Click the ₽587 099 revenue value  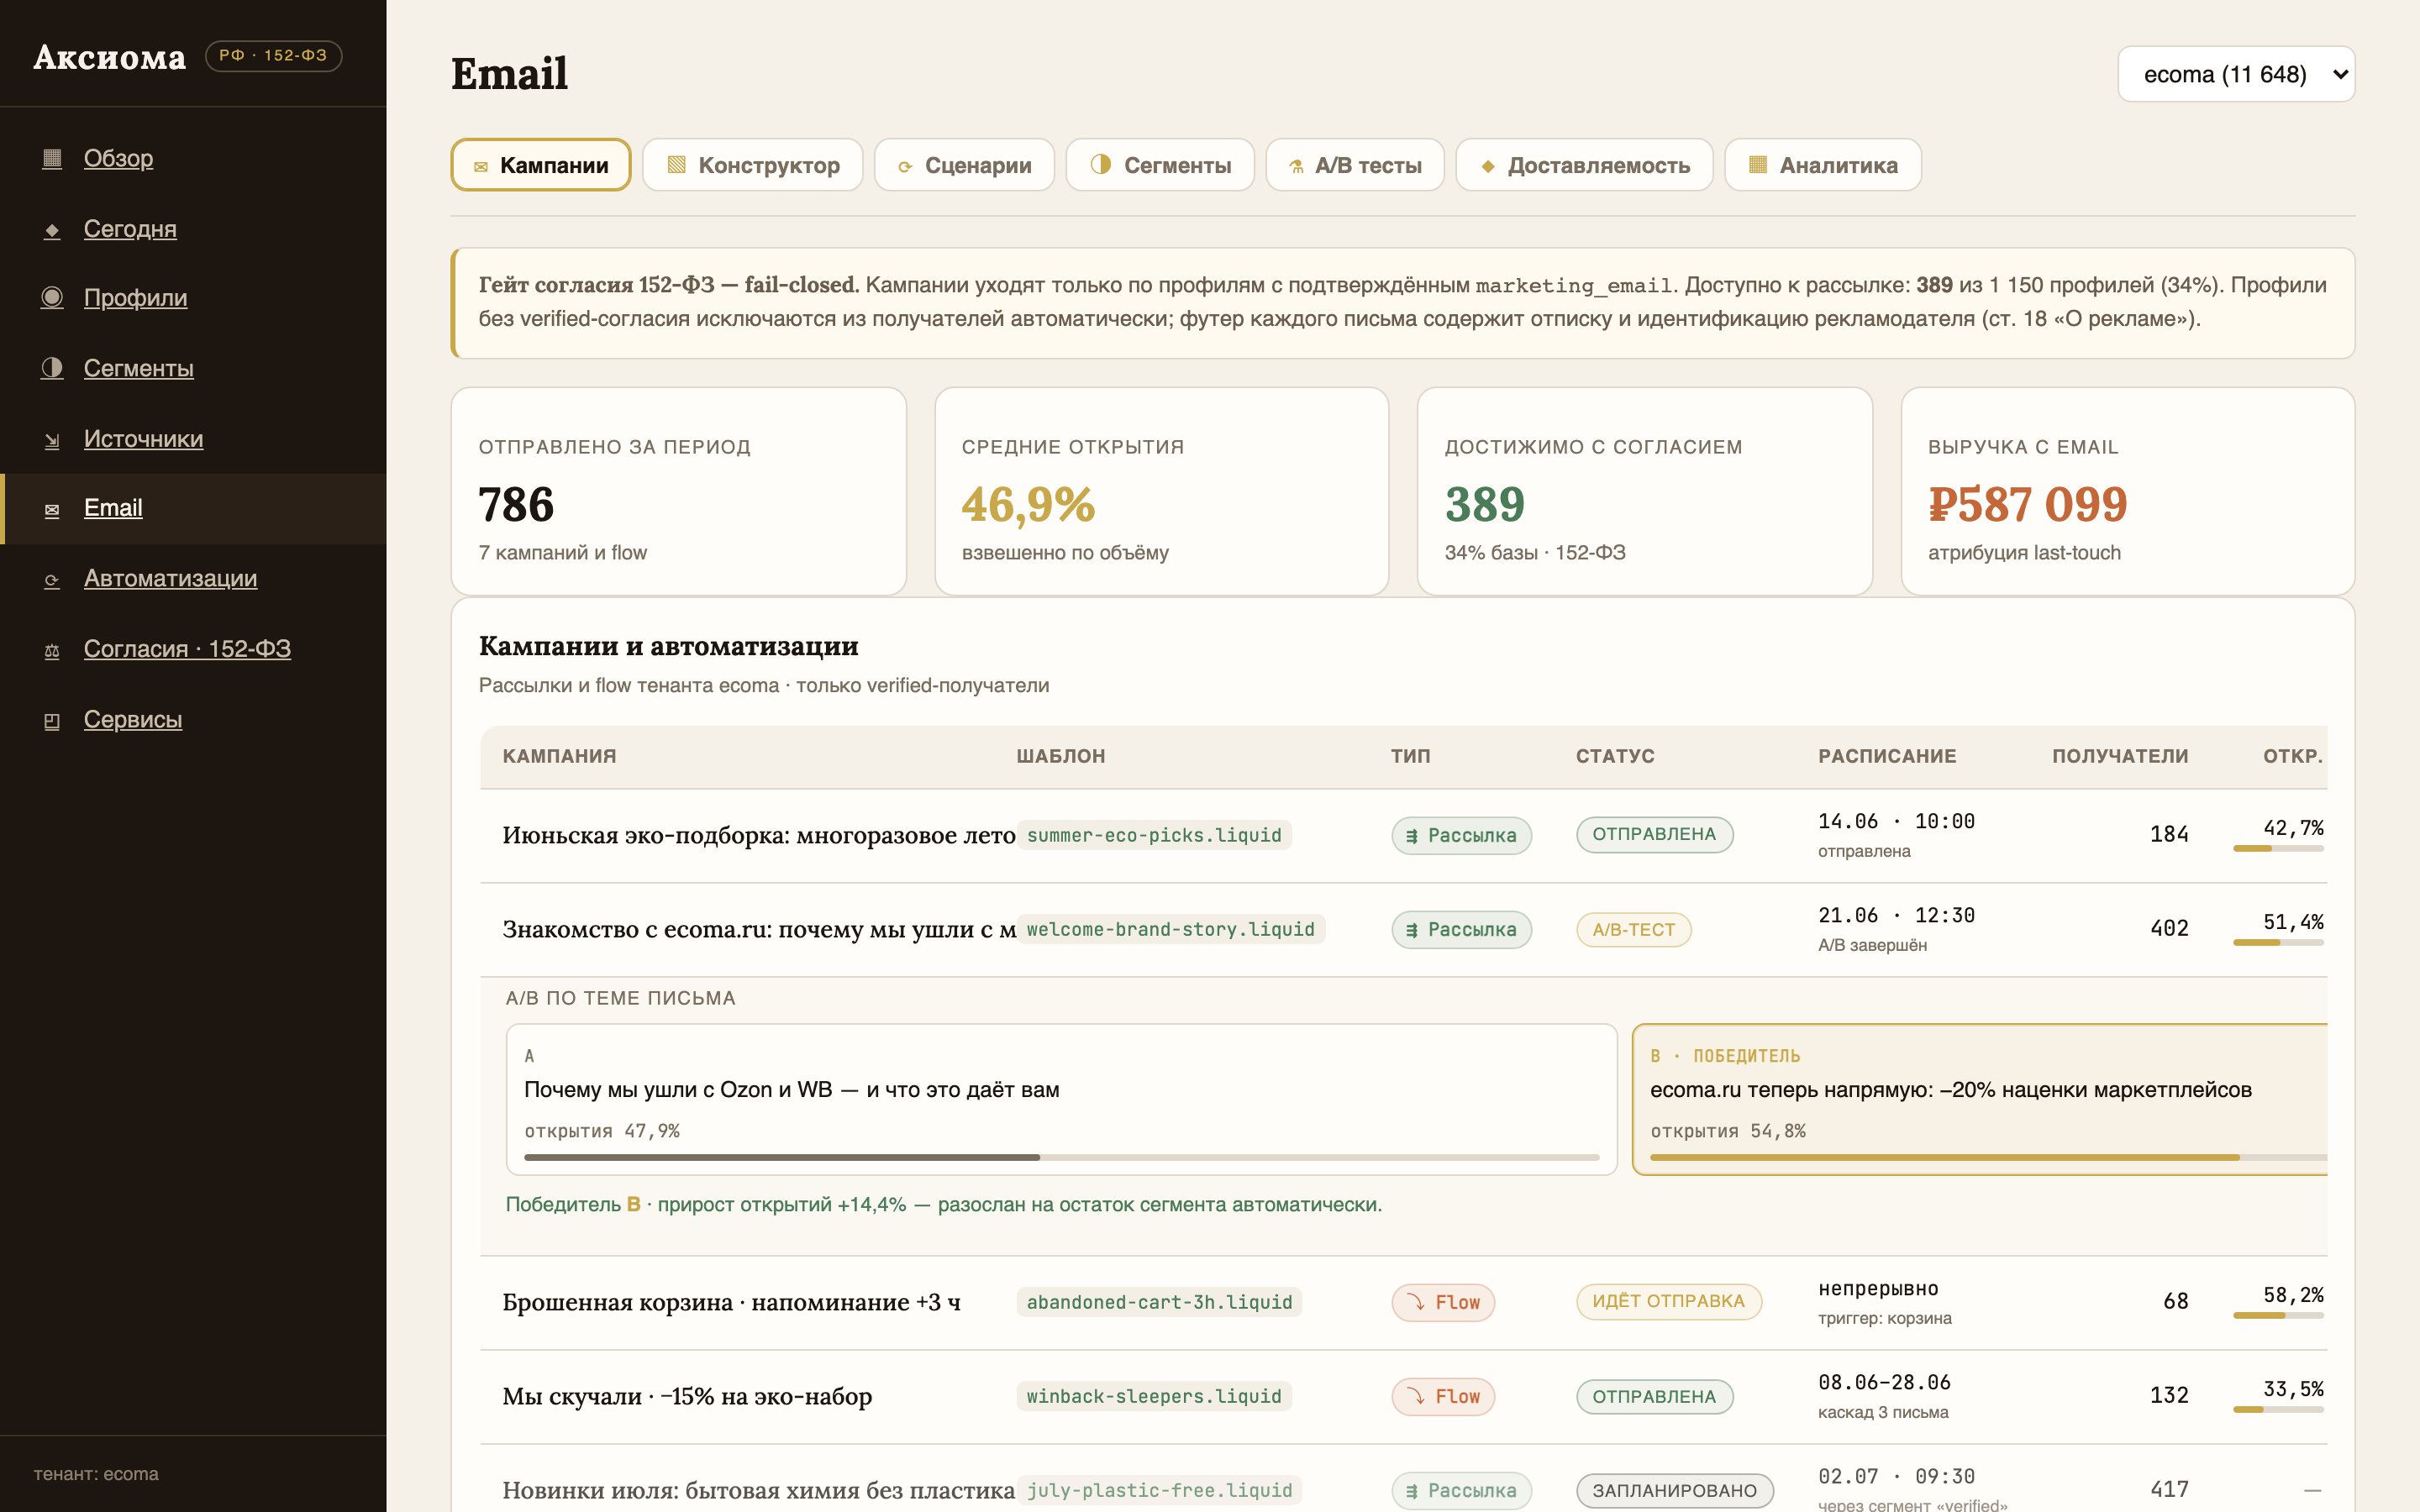[x=2027, y=504]
